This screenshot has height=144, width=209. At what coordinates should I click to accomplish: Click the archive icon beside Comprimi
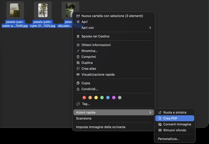tap(78, 57)
